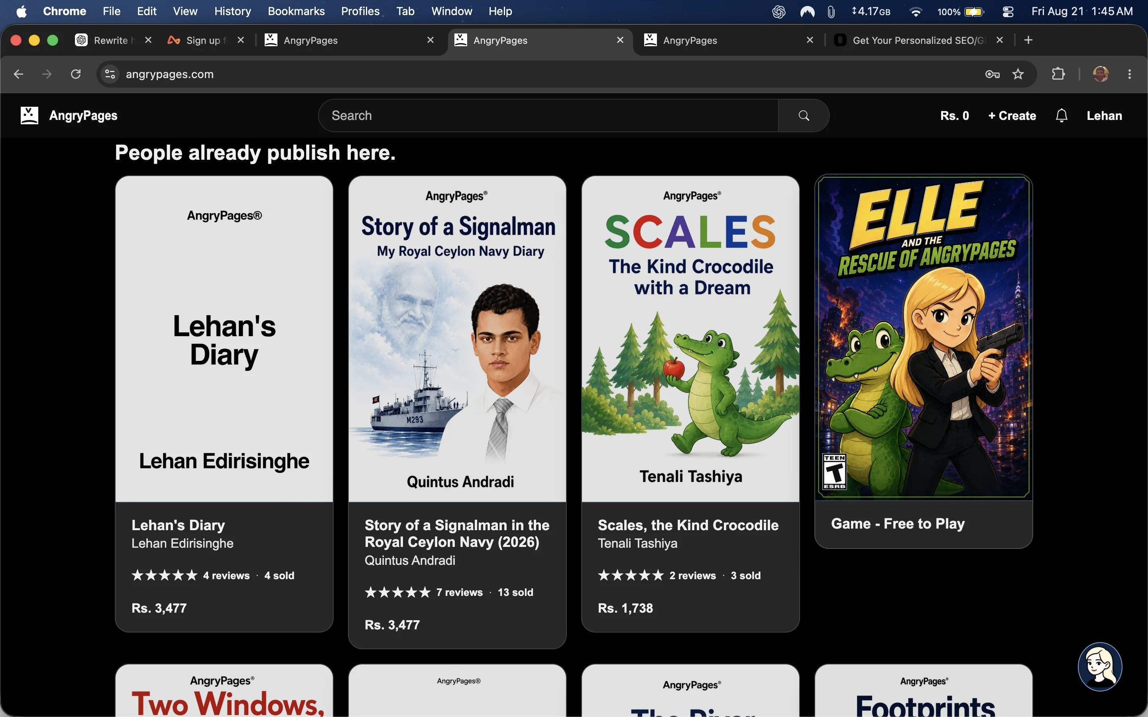Click the 2 reviews text
The image size is (1148, 717).
point(693,575)
